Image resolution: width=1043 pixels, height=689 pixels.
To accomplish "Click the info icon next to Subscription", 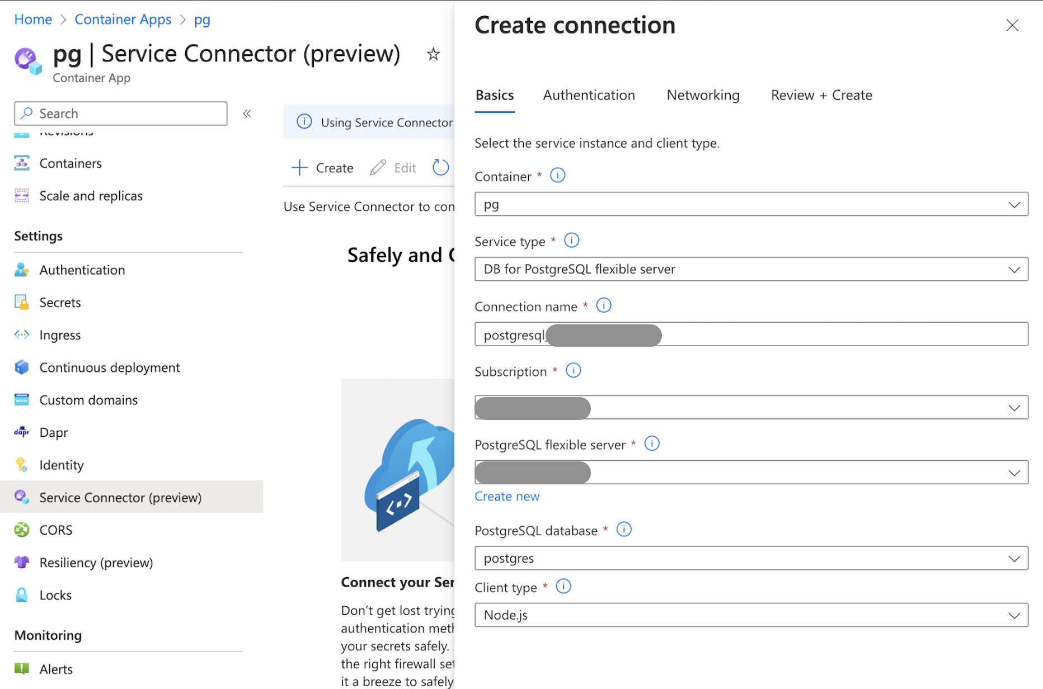I will (574, 370).
